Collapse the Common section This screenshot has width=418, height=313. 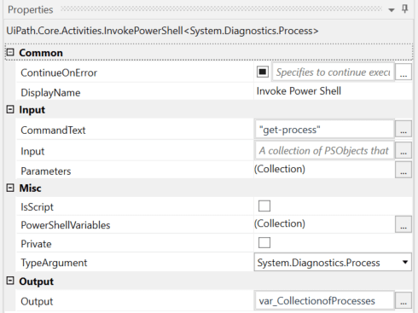coord(10,52)
